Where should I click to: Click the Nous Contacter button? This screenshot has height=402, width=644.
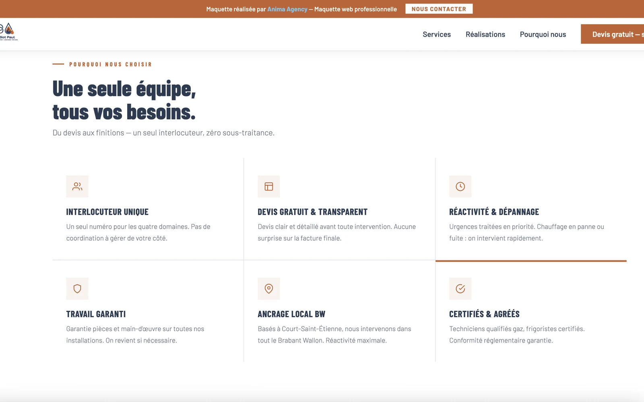click(439, 8)
